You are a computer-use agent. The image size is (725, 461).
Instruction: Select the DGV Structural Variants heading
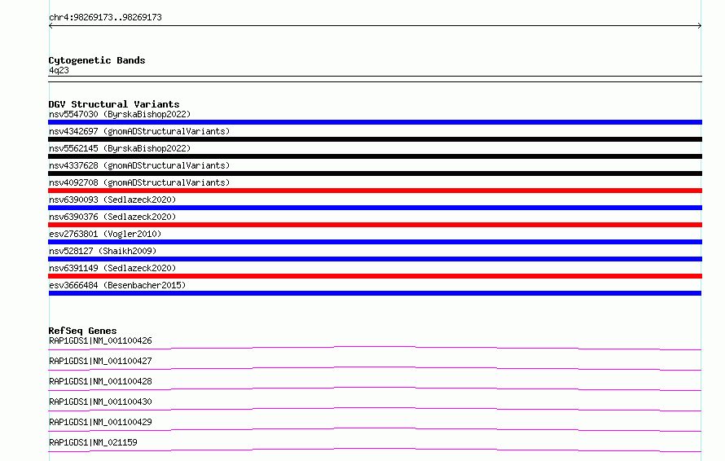pyautogui.click(x=114, y=104)
